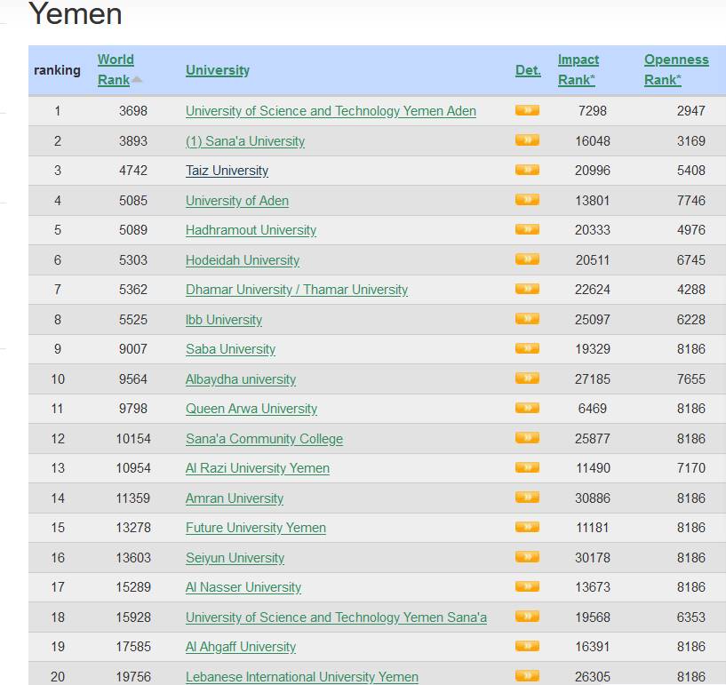726x685 pixels.
Task: Open the Al Nasser University link
Action: [243, 587]
